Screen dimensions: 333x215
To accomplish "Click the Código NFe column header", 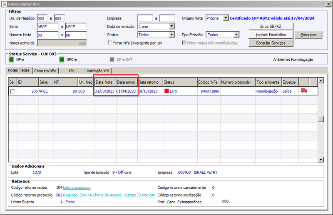I will point(209,82).
